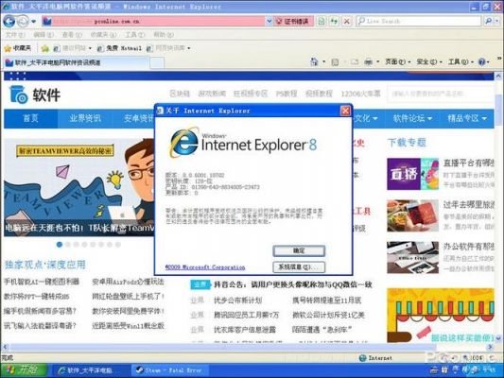Screen dimensions: 504x378
Task: Click the search magnifier button
Action: 489,21
